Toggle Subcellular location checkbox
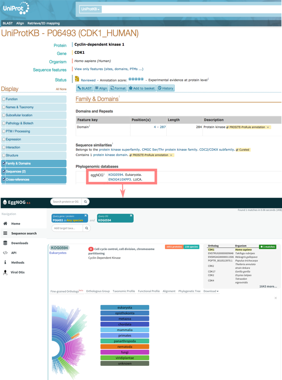The image size is (282, 380). (4, 115)
